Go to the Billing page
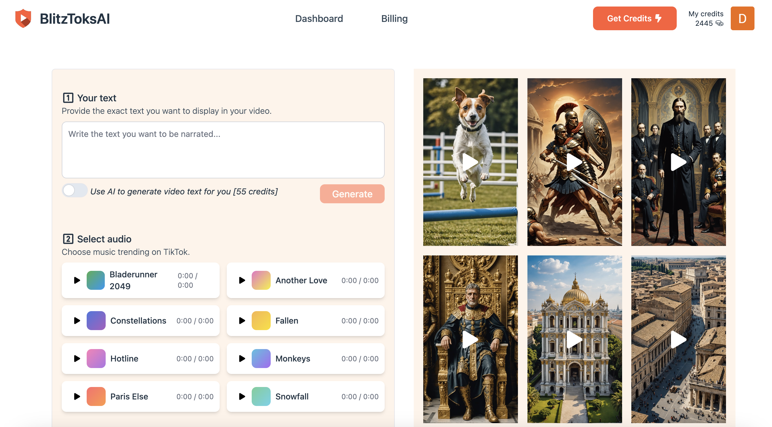The width and height of the screenshot is (772, 427). point(394,19)
